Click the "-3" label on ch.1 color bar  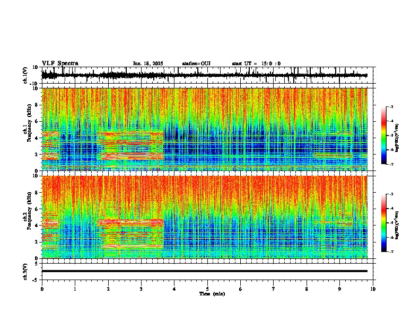pyautogui.click(x=391, y=107)
